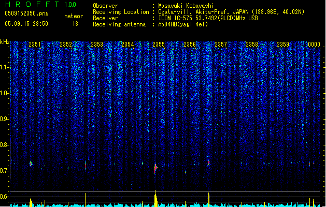Click the 2351 time marker label
Image resolution: width=326 pixels, height=207 pixels.
pos(35,45)
